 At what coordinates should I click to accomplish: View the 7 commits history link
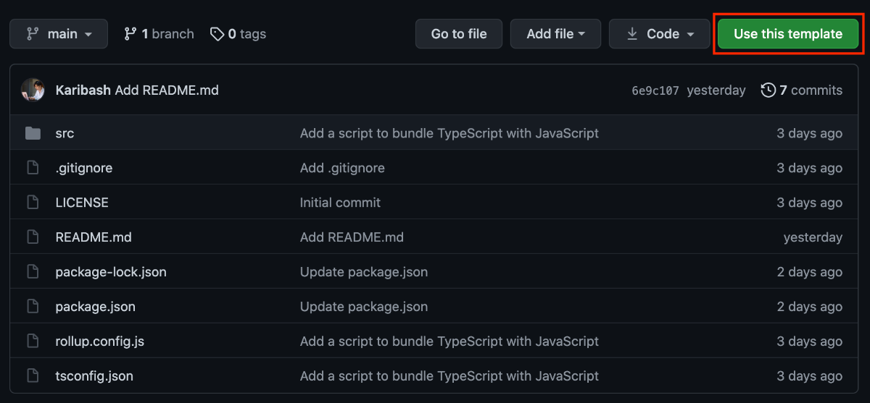pos(801,90)
